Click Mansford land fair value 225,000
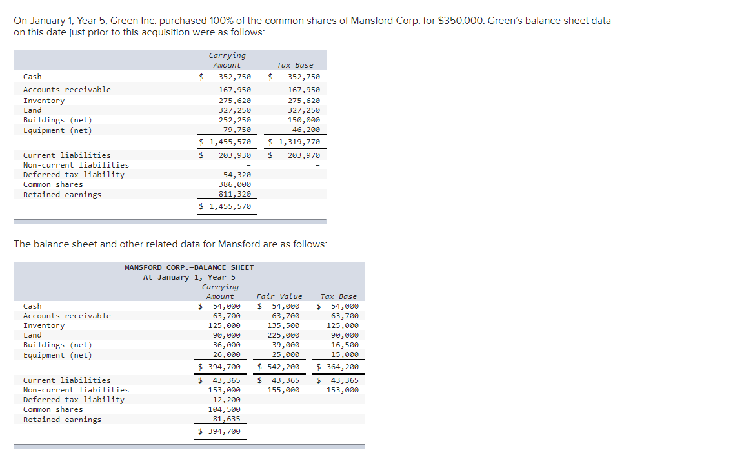 coord(283,335)
